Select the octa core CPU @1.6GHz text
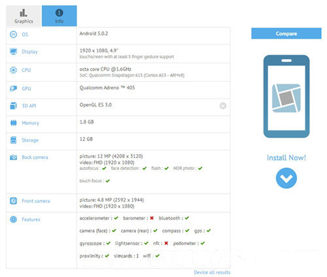 click(x=105, y=69)
